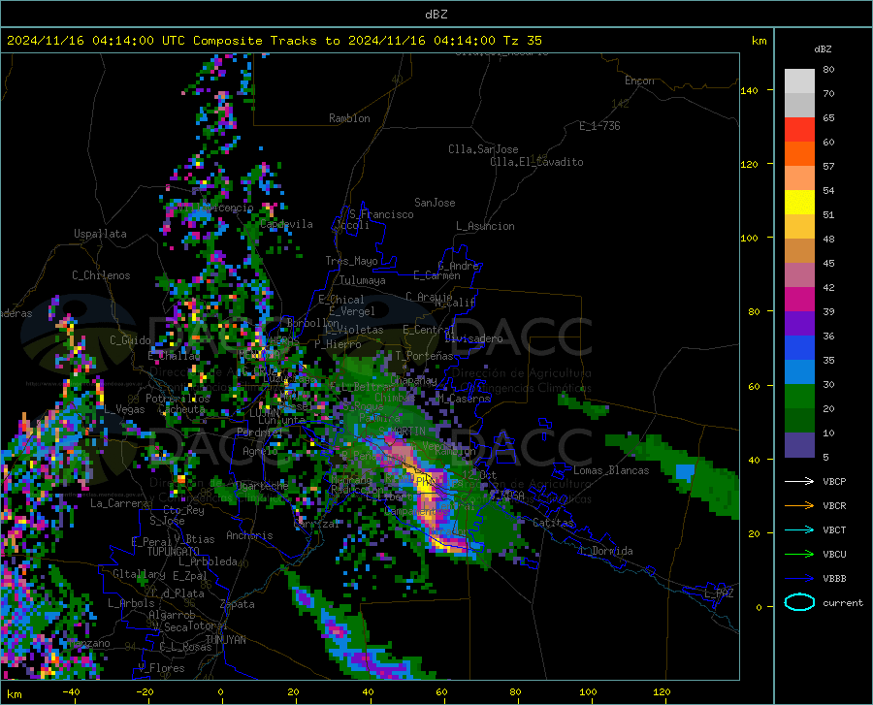
Task: Click the blue VBBB arrow in legend
Action: coord(799,578)
